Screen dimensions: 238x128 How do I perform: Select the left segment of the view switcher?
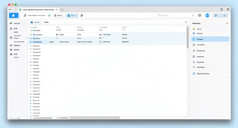click(x=216, y=15)
